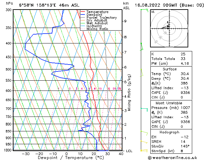Click the Pressure (mb) value 1007
Viewport: 207px width, 160px height.
coord(185,108)
